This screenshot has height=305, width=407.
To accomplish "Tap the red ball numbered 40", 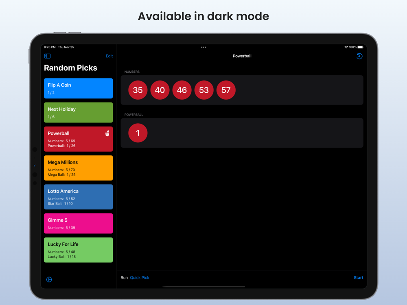I will pos(160,90).
